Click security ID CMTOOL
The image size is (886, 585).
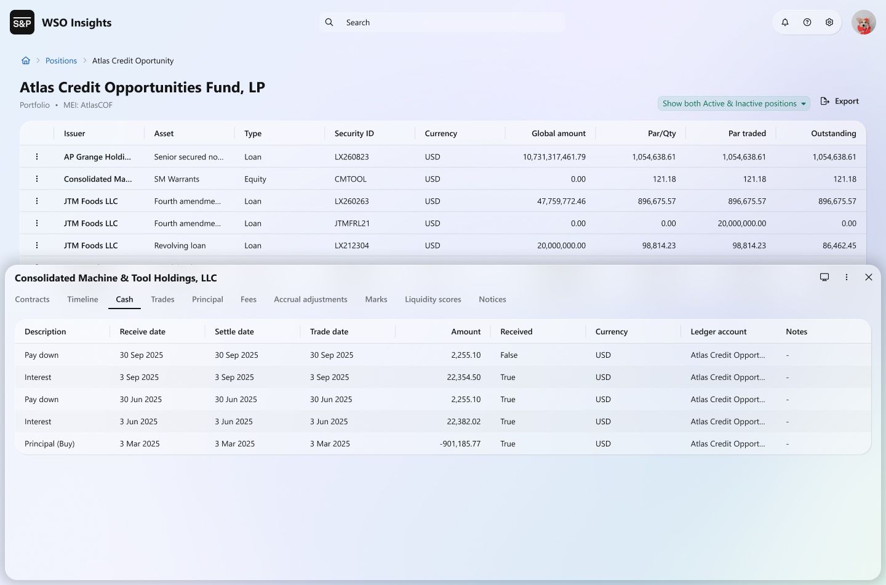[351, 179]
